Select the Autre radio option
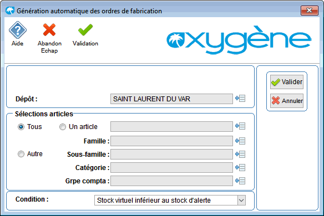The width and height of the screenshot is (324, 216). pyautogui.click(x=21, y=154)
